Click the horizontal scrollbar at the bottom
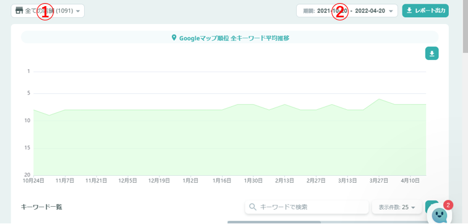Viewport: 468px width, 224px height. [x=274, y=222]
